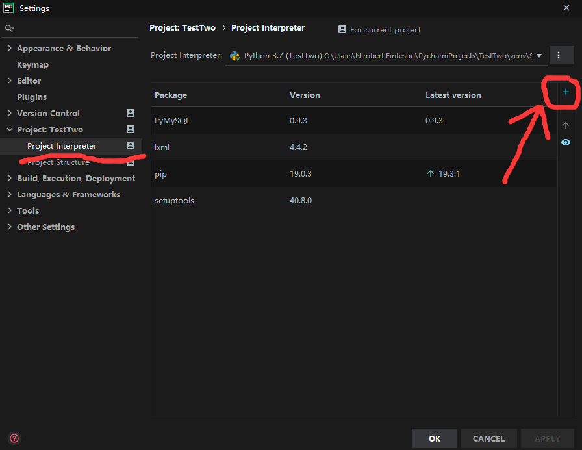
Task: Collapse the Project: TestTwo tree node
Action: [10, 129]
